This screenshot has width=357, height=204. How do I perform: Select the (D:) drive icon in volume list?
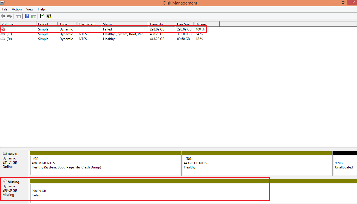click(x=3, y=39)
